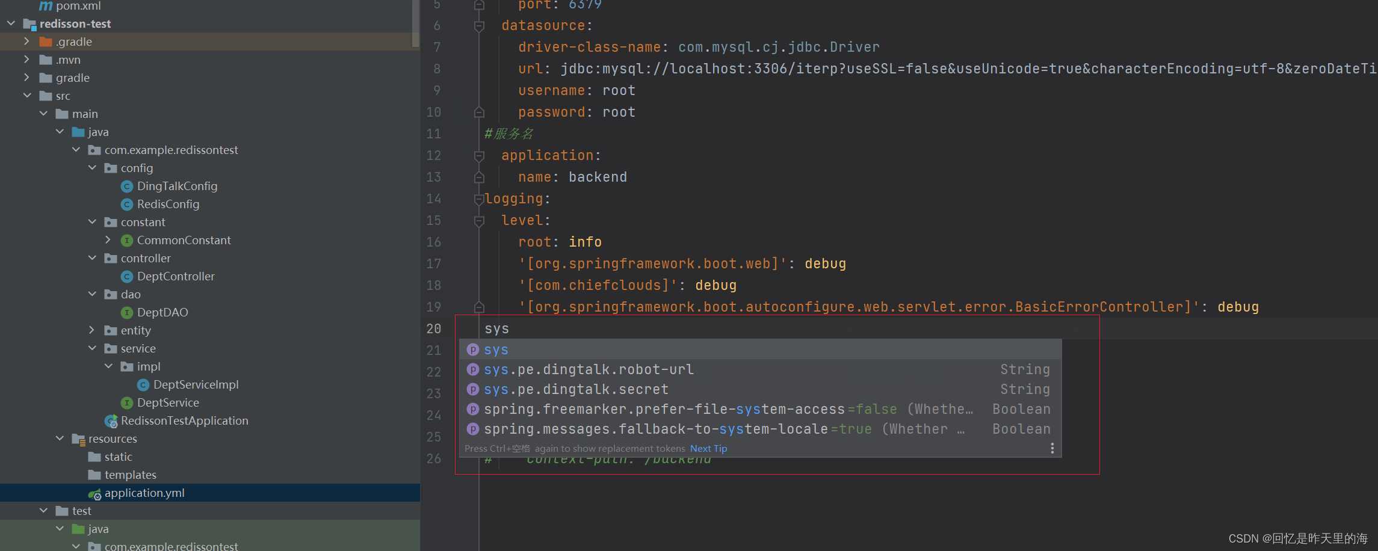Viewport: 1378px width, 551px height.
Task: Click '[com.chiefclouds]' key on line 18
Action: pyautogui.click(x=598, y=286)
